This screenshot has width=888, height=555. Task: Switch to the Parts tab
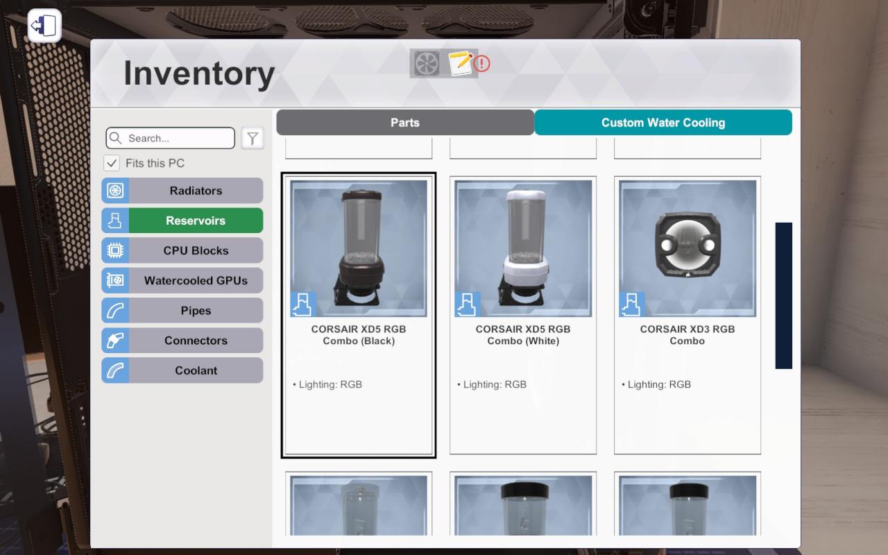click(x=404, y=123)
